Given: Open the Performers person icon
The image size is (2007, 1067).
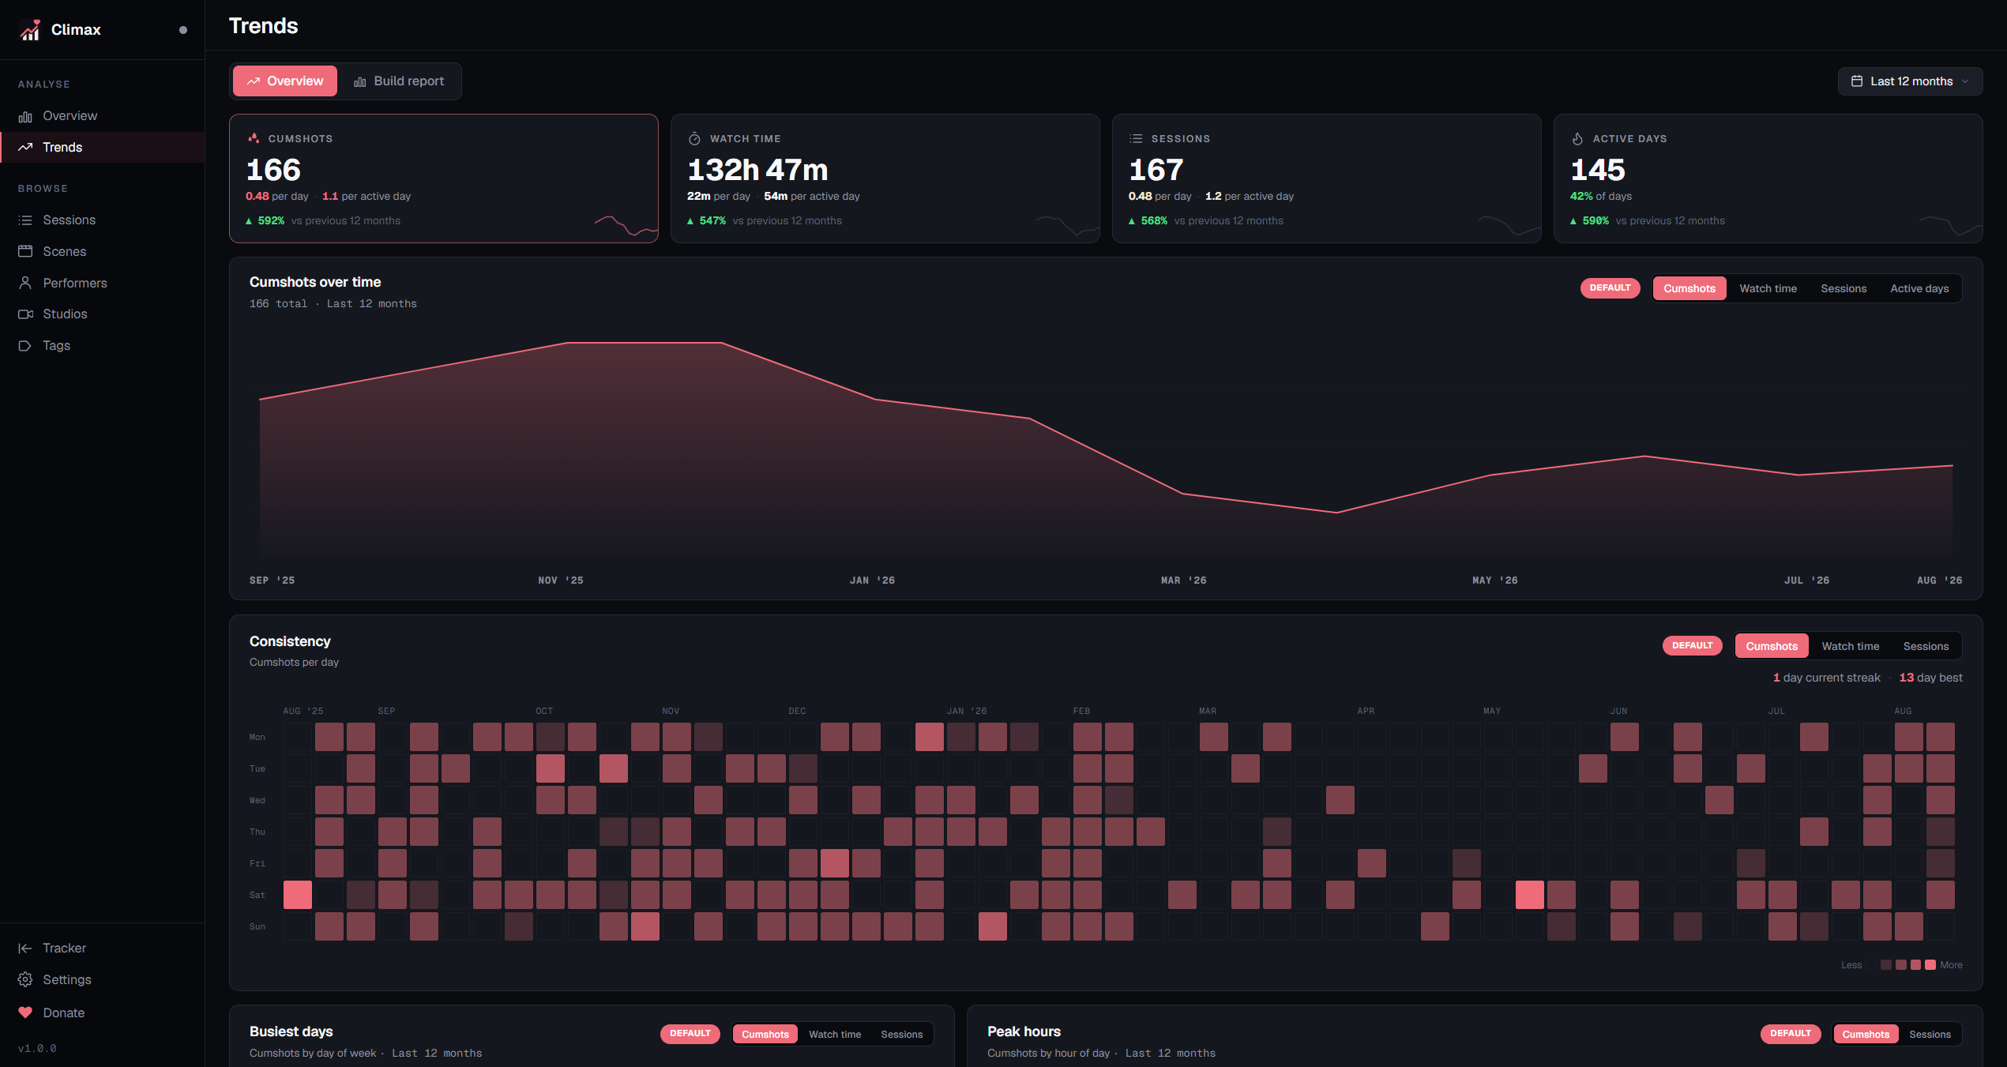Looking at the screenshot, I should 25,283.
